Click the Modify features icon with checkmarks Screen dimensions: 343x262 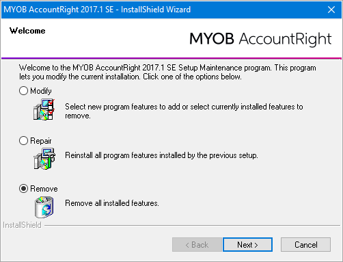[x=44, y=109]
